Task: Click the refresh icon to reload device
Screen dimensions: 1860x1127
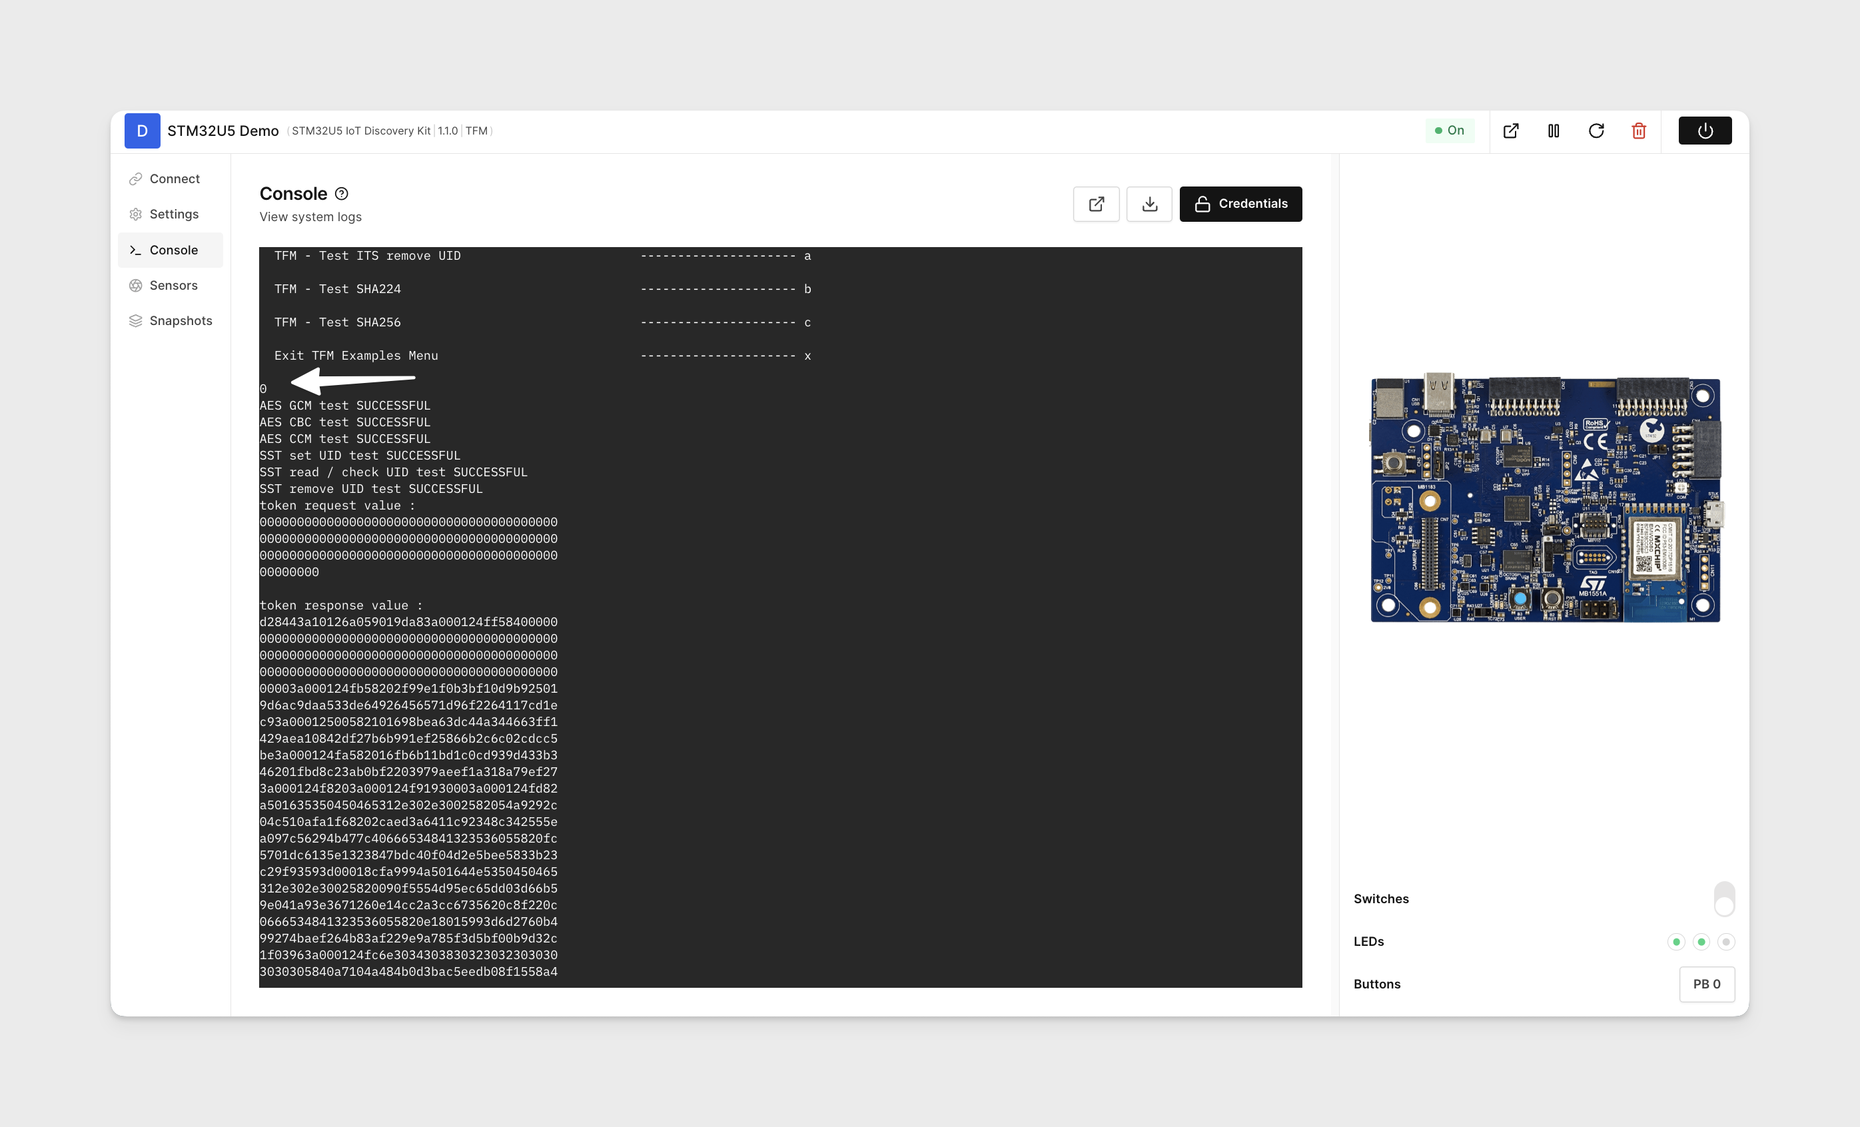Action: pyautogui.click(x=1597, y=131)
